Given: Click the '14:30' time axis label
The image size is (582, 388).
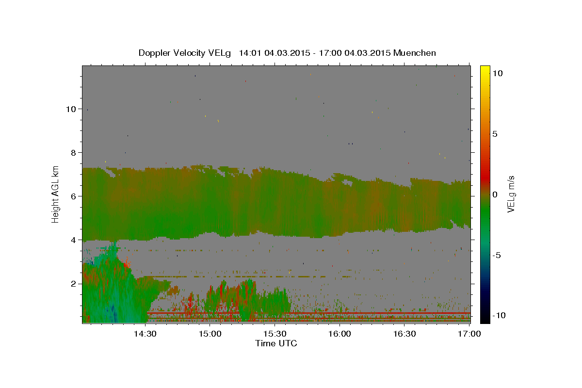Looking at the screenshot, I should tap(145, 334).
